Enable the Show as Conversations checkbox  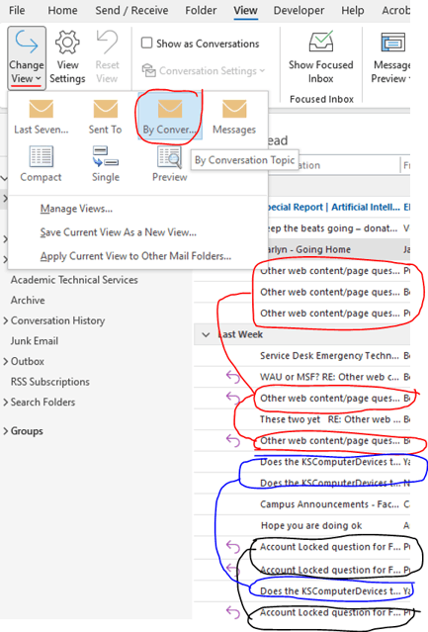point(146,43)
